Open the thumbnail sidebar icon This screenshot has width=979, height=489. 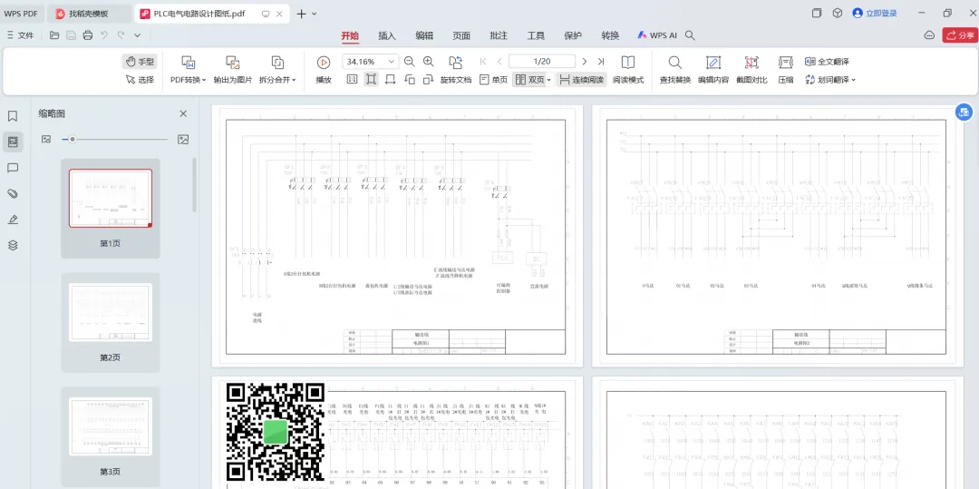13,142
